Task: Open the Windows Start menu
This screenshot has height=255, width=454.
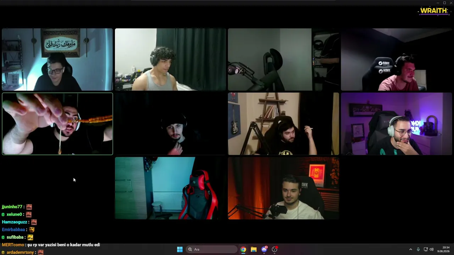Action: click(x=180, y=249)
